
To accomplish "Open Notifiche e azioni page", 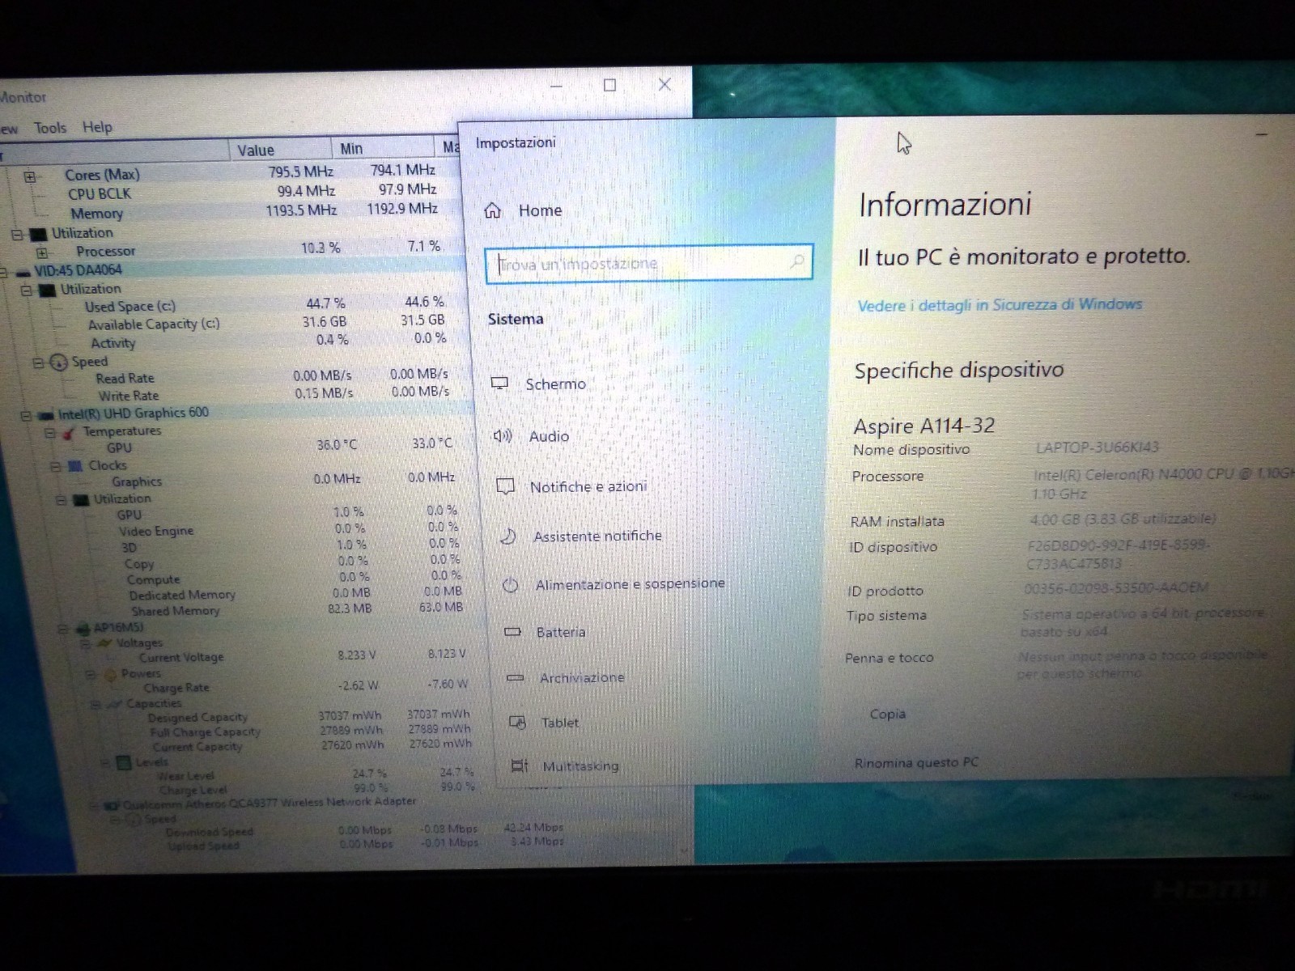I will click(588, 486).
